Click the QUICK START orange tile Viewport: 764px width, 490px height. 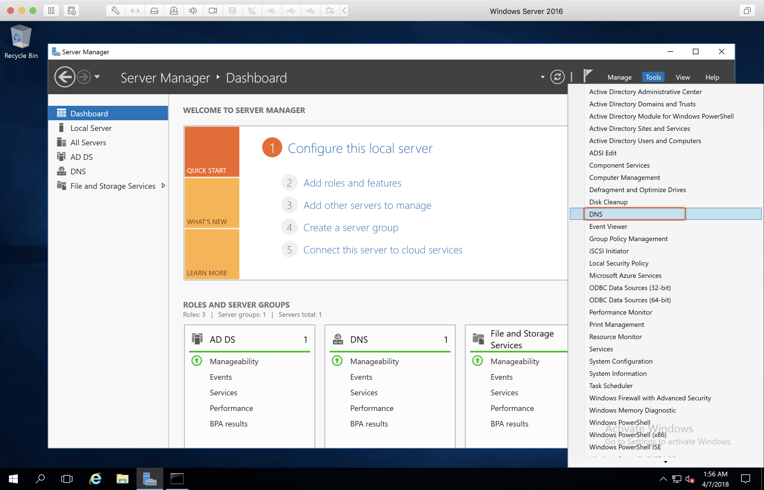212,151
